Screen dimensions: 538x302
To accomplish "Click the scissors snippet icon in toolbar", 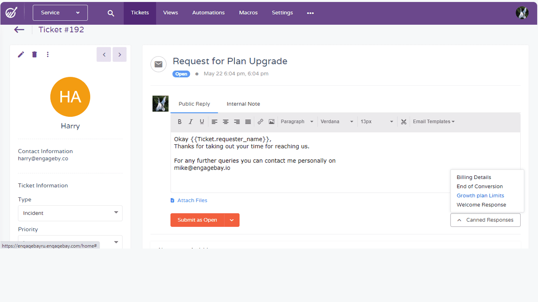I will tap(403, 122).
